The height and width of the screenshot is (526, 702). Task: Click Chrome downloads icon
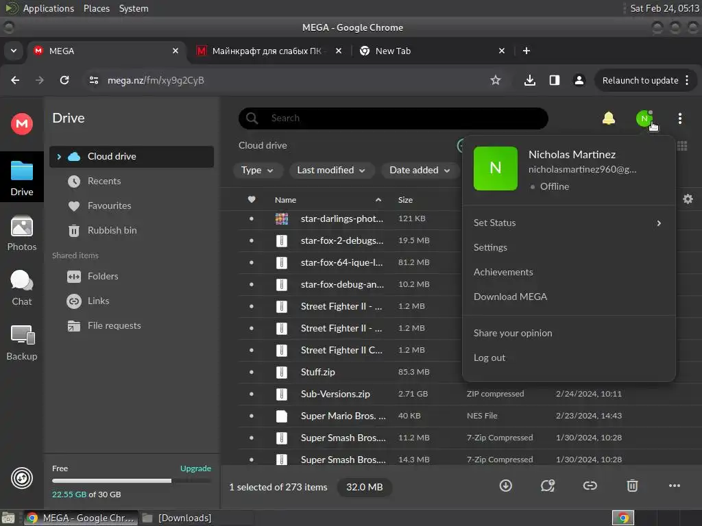coord(530,80)
